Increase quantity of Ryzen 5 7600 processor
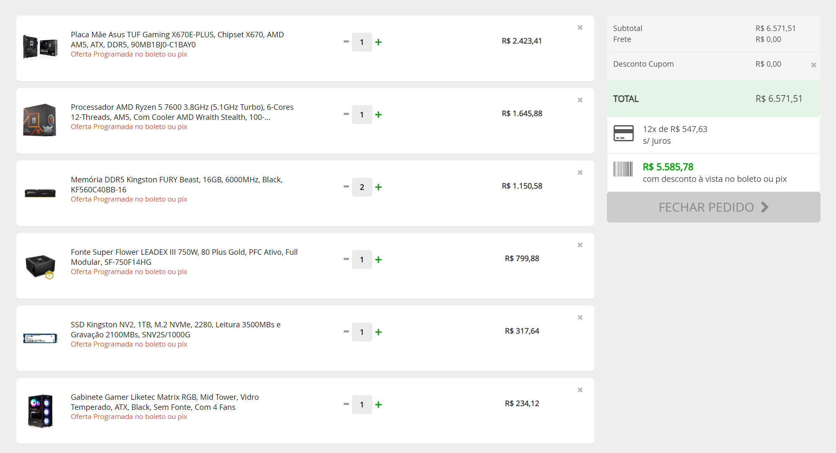The width and height of the screenshot is (836, 453). (378, 114)
